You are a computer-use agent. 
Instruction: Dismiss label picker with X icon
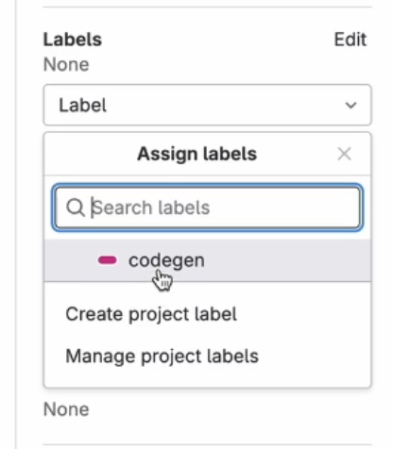[344, 154]
